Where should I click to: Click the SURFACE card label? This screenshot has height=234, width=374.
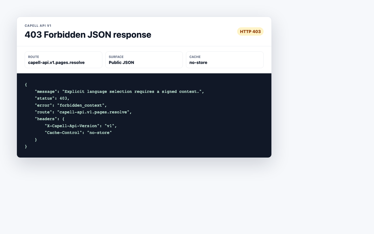(116, 57)
